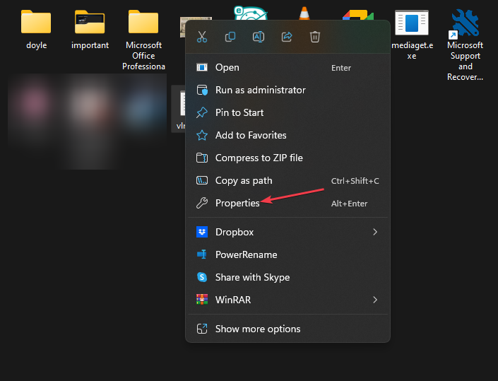This screenshot has height=381, width=498.
Task: Click the Share icon in context menu
Action: click(287, 37)
